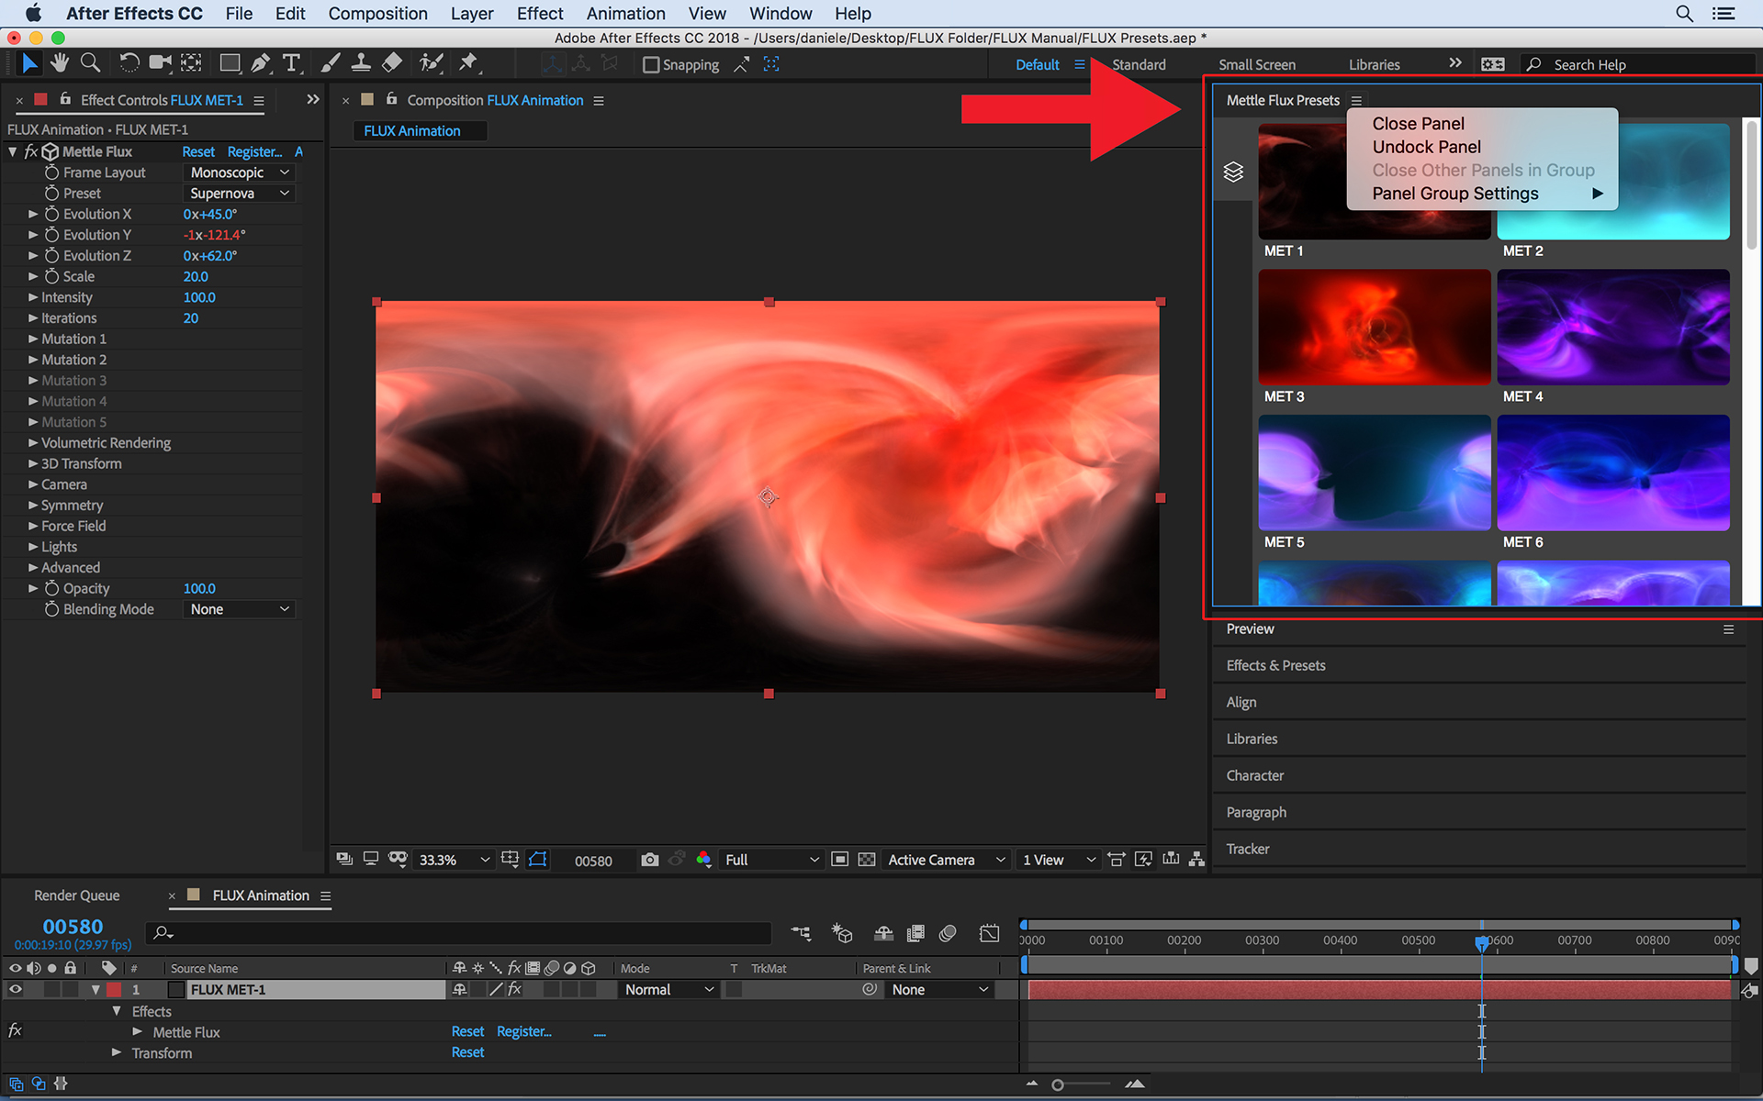
Task: Enable the motion blur icon in timeline
Action: (x=949, y=933)
